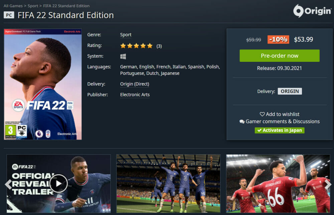
Task: Open the Electronic Arts publisher link
Action: [x=135, y=95]
